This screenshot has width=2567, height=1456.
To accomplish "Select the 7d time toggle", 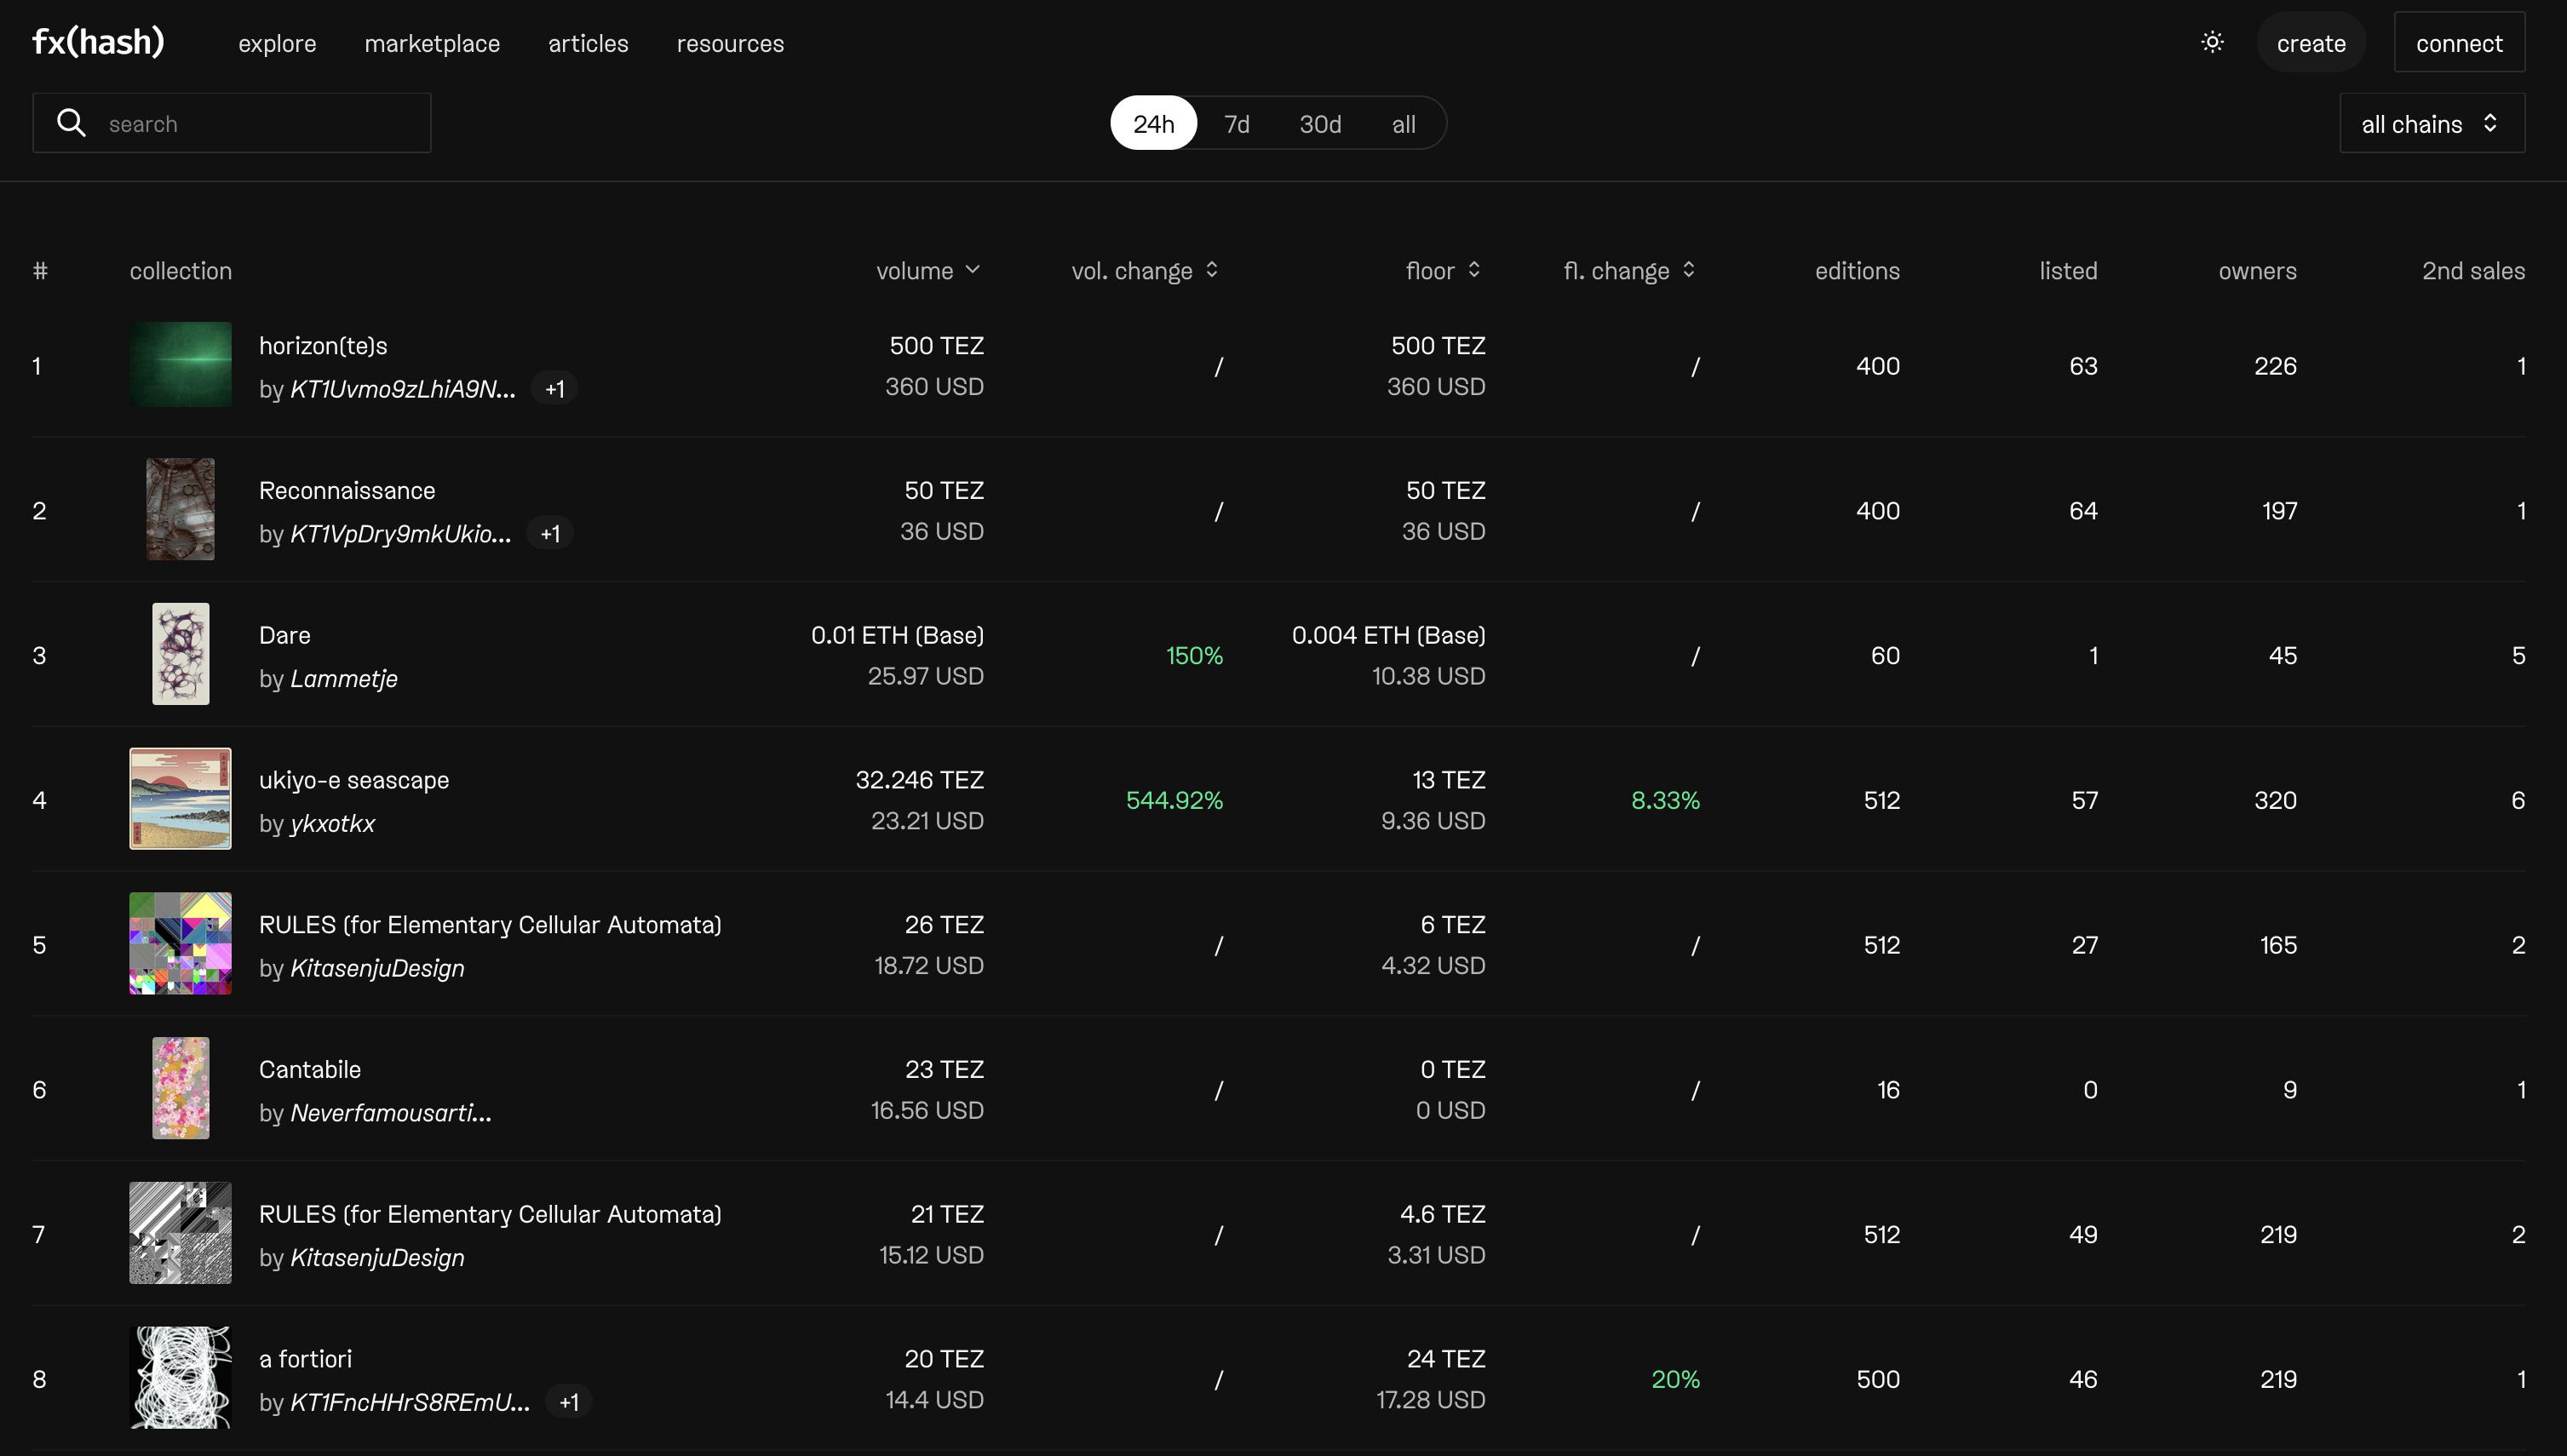I will click(x=1236, y=122).
